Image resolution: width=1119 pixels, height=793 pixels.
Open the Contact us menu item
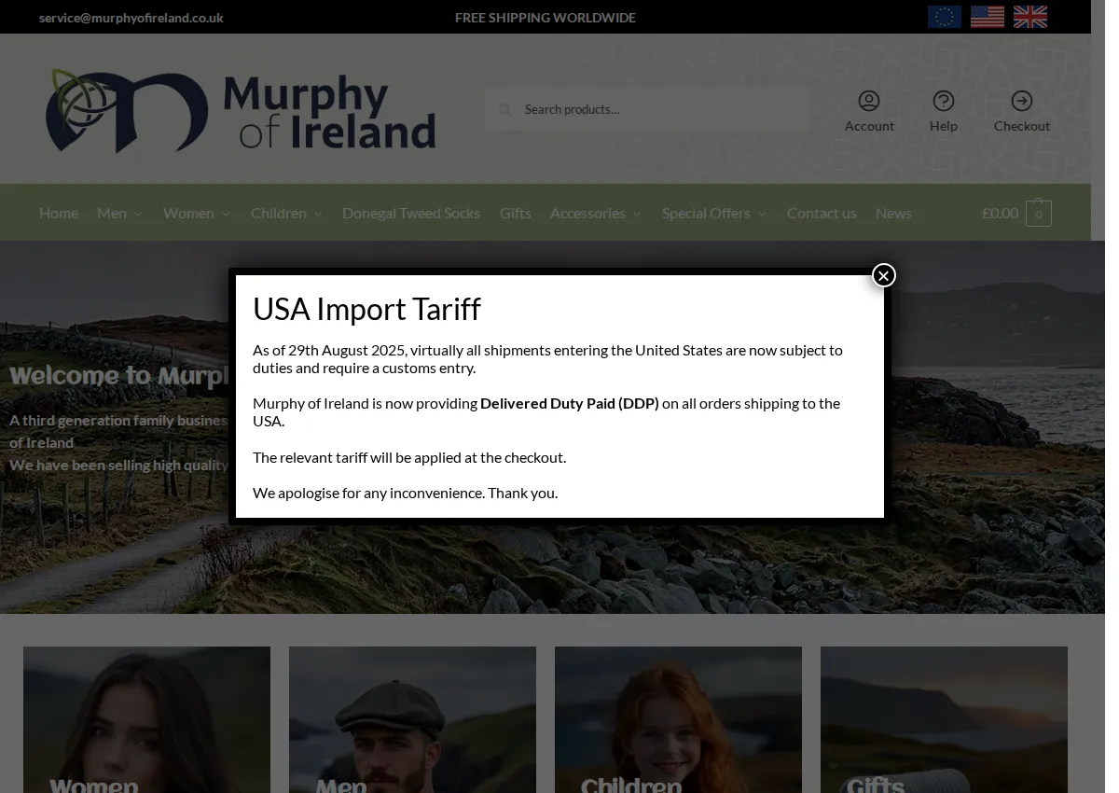tap(822, 213)
